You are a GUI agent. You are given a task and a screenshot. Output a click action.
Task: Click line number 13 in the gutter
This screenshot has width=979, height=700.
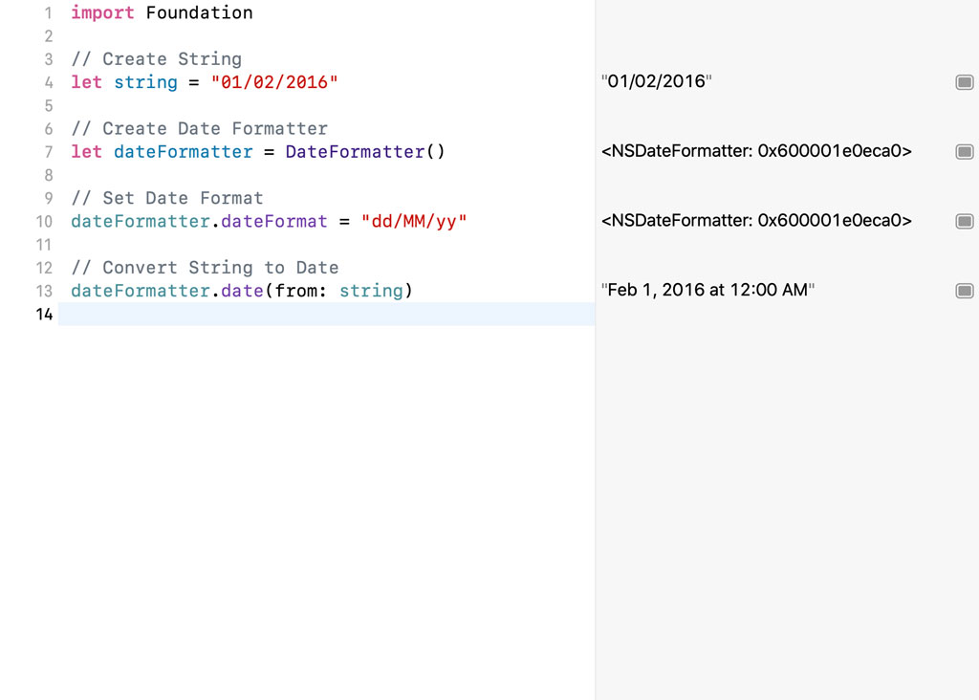(44, 291)
